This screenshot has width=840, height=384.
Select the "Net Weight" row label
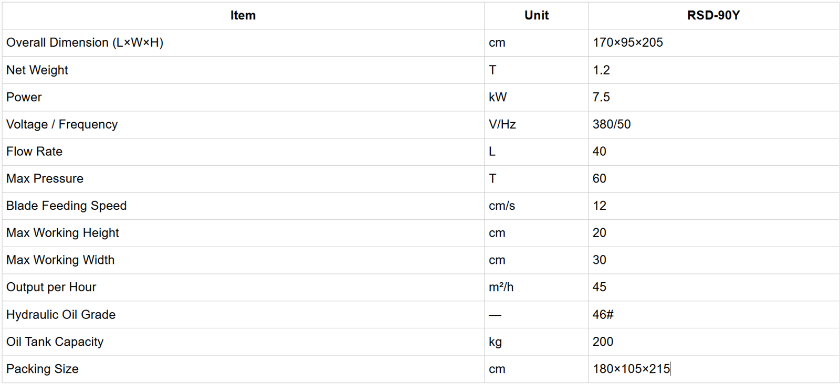tap(37, 70)
